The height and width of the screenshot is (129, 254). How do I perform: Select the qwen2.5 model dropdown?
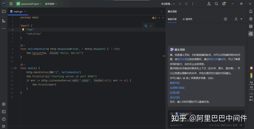coord(176,125)
